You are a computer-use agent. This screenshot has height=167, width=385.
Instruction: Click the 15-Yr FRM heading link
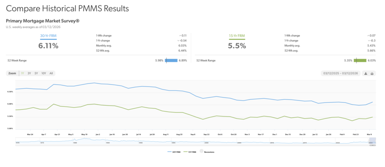237,36
